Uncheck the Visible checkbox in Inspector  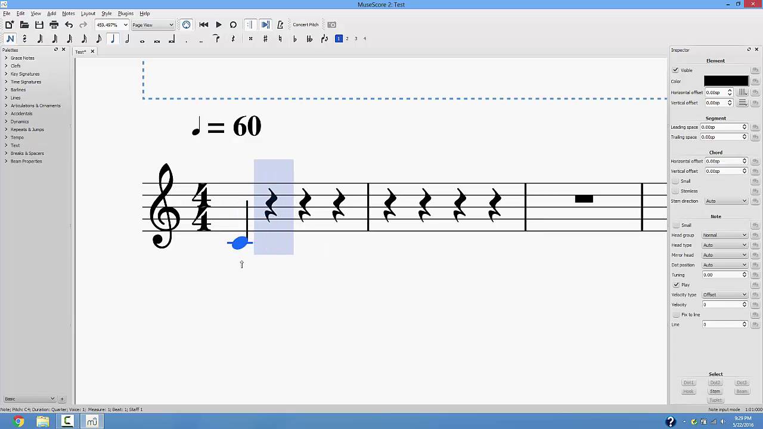tap(675, 70)
